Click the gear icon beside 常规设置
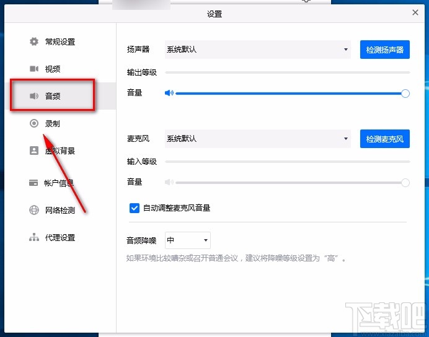Viewport: 429px width, 337px height. [34, 42]
